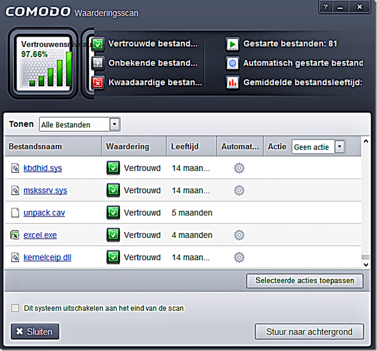Toggle the Dit systeem uitschakelen checkbox
The width and height of the screenshot is (377, 351).
pos(15,308)
